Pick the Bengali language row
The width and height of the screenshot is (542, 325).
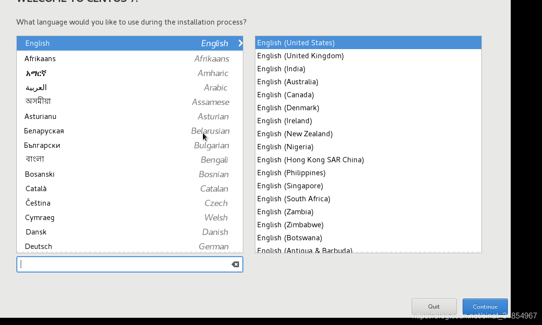pos(130,159)
